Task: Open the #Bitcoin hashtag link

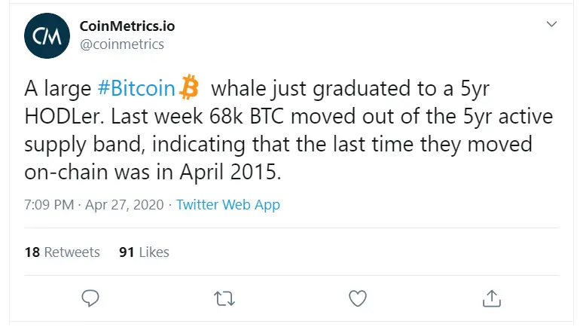Action: click(x=136, y=88)
